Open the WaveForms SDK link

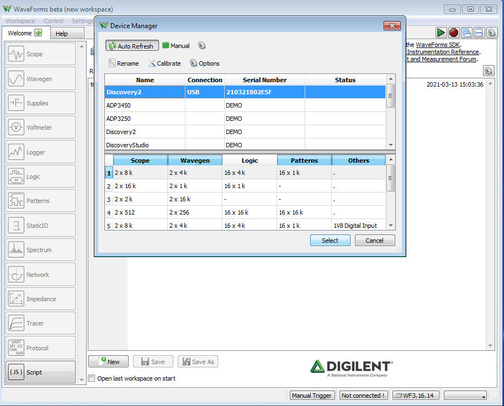pyautogui.click(x=438, y=45)
